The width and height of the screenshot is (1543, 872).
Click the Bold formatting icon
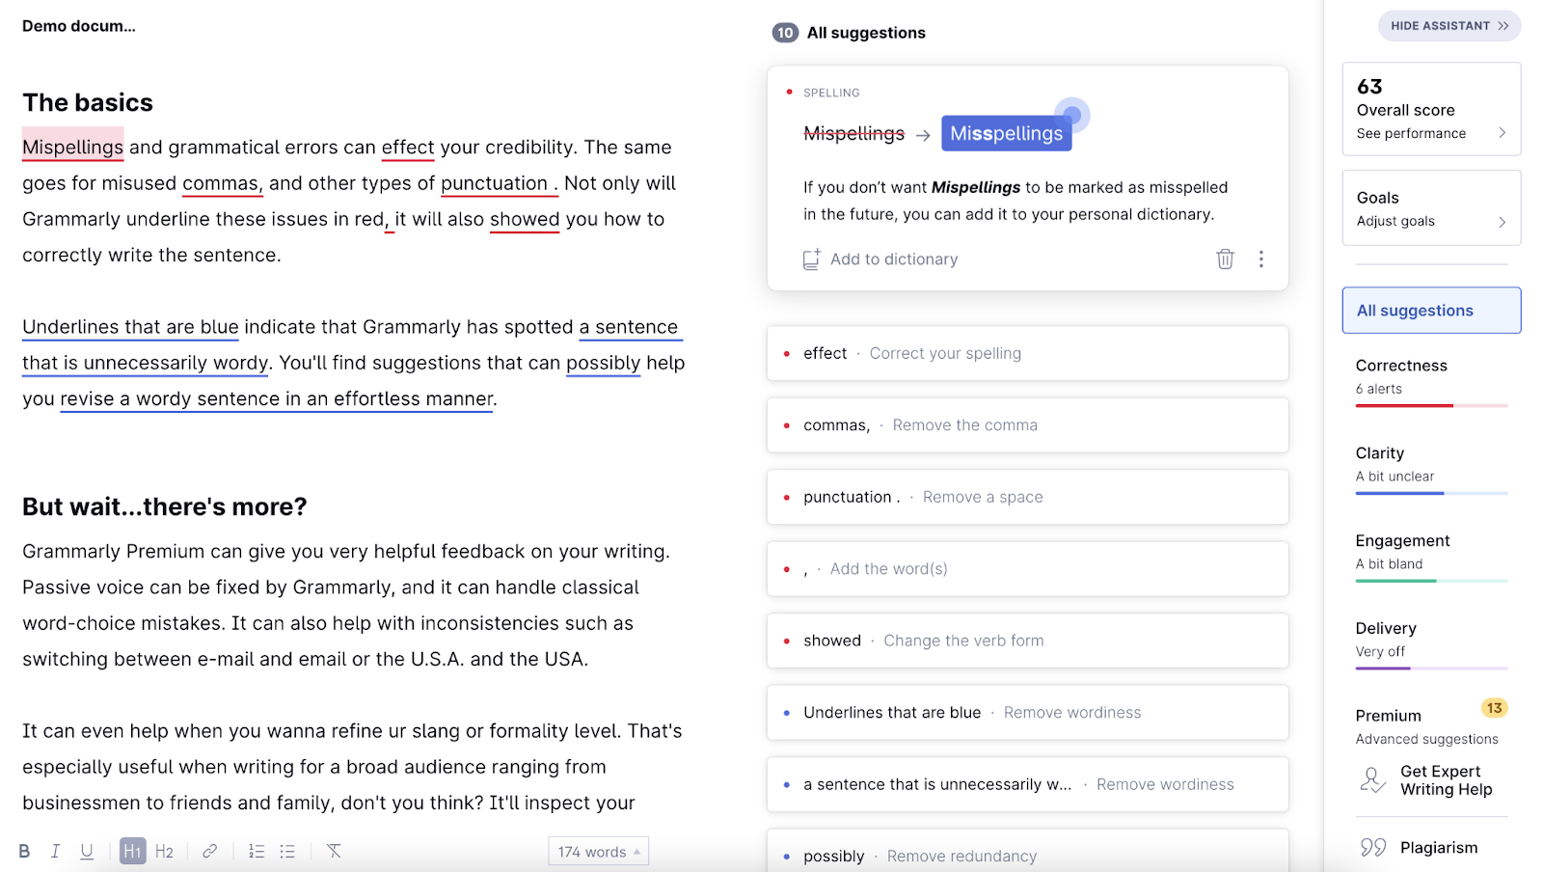pyautogui.click(x=24, y=851)
